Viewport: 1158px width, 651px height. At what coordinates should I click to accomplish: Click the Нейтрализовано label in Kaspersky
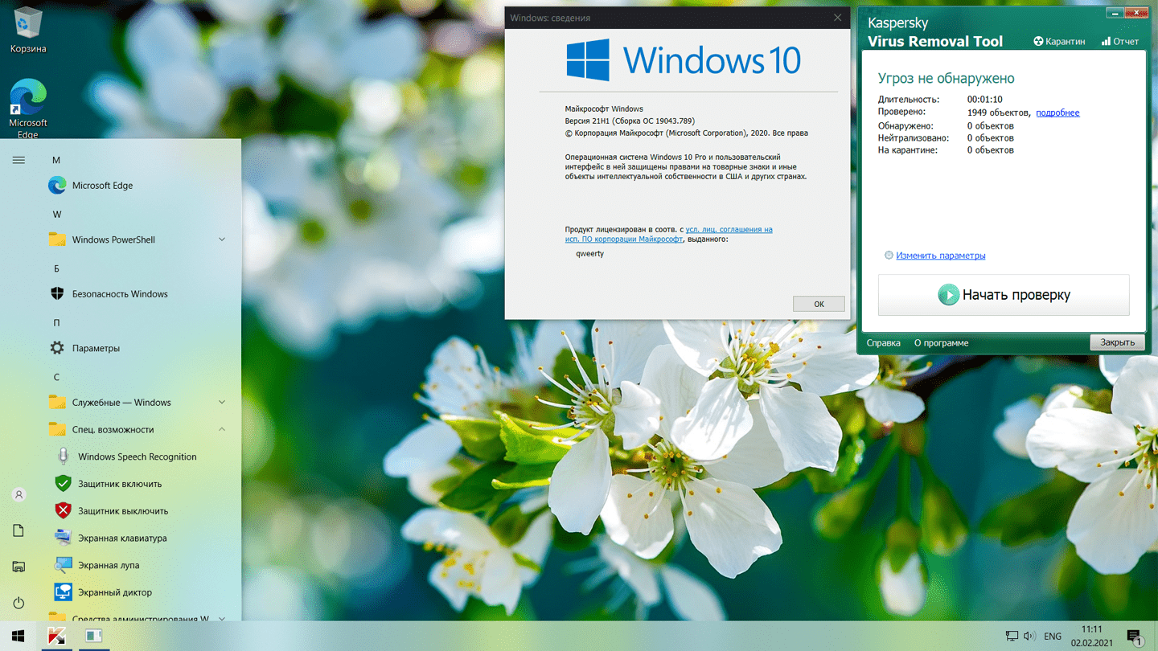(x=914, y=138)
